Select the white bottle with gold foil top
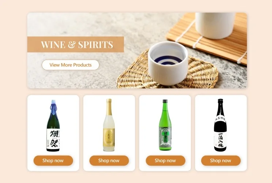 (109, 125)
